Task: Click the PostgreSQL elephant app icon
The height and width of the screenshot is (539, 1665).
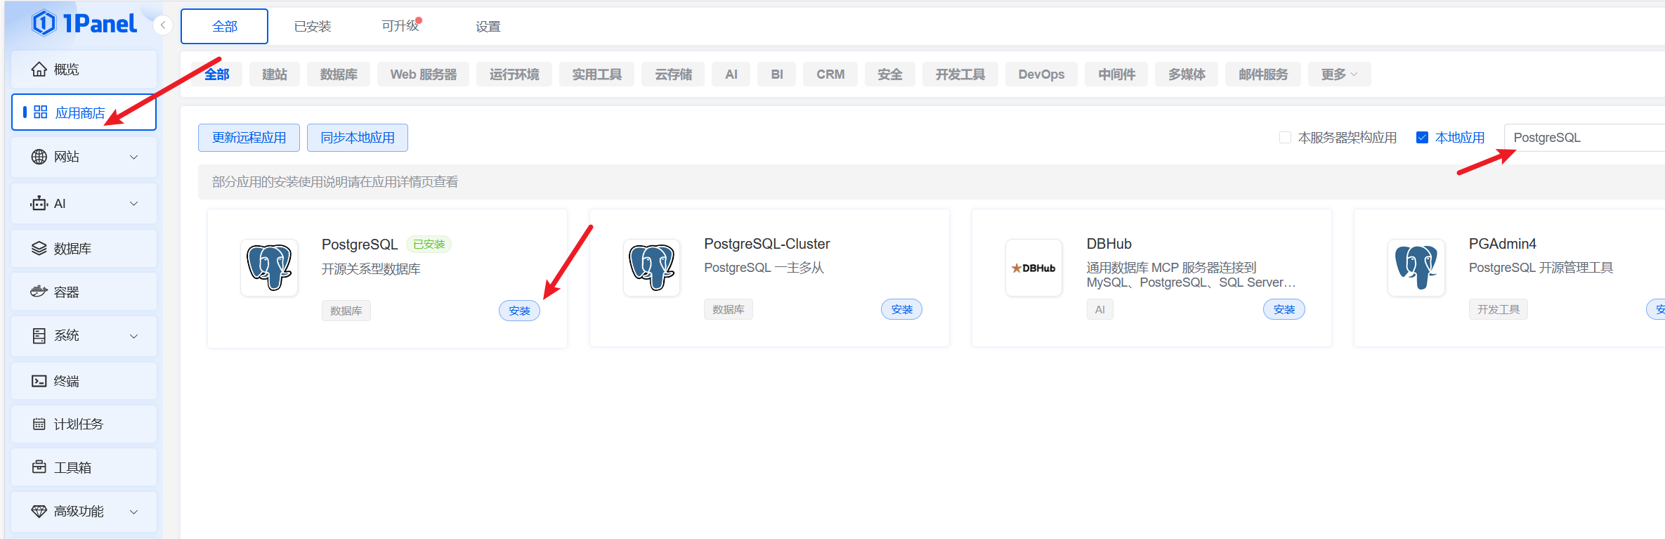Action: (x=269, y=268)
